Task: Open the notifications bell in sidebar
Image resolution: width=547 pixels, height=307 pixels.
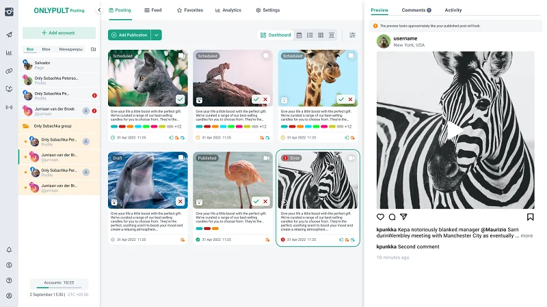Action: [9, 250]
